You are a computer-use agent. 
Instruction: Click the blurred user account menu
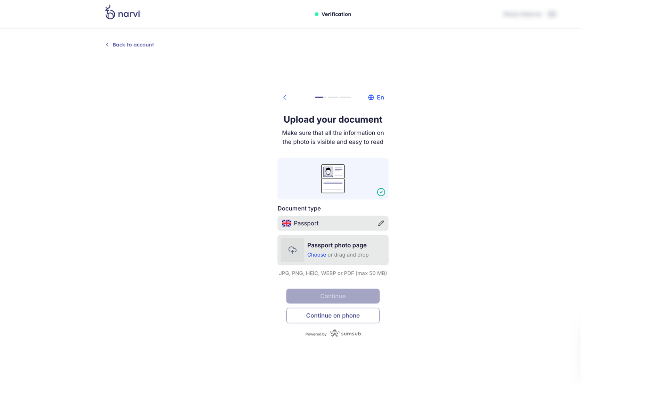(x=530, y=14)
